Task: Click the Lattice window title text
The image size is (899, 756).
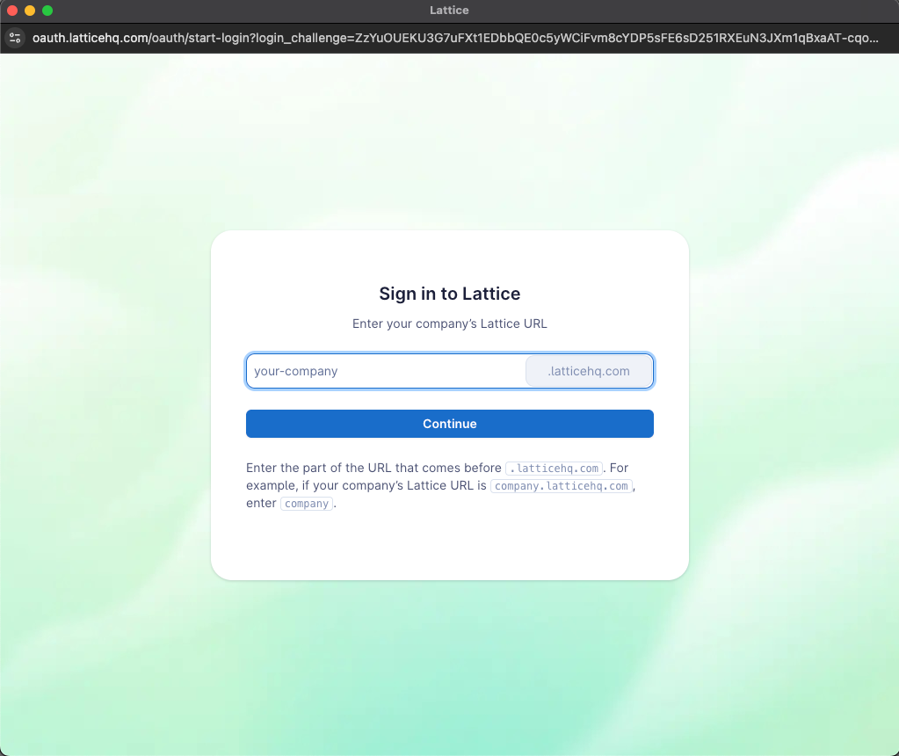Action: click(x=450, y=11)
